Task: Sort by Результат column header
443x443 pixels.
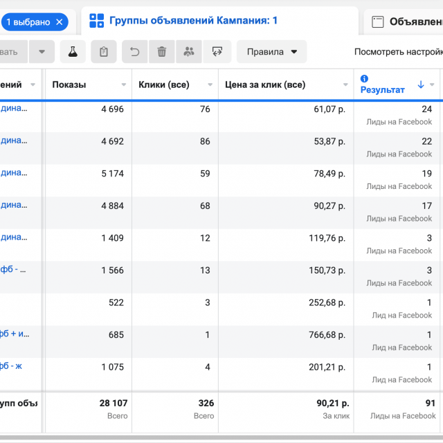Action: (382, 90)
